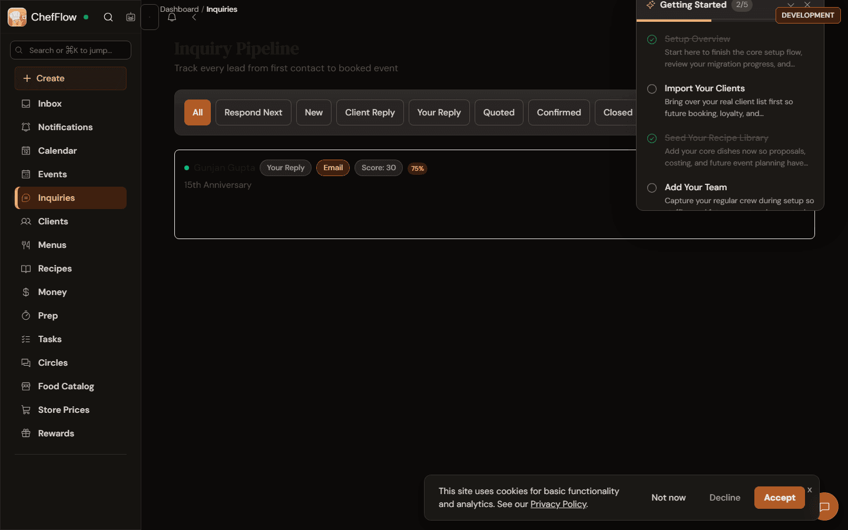Open the Privacy Policy link

(558, 504)
